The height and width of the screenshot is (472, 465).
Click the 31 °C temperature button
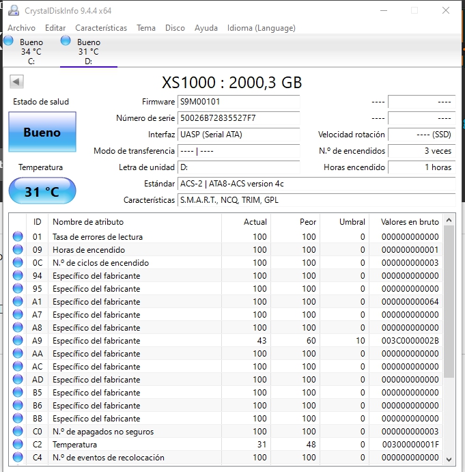42,191
